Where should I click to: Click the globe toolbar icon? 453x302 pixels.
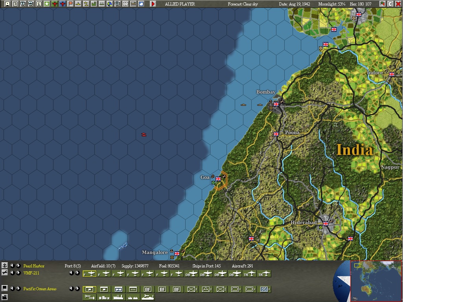[x=109, y=4]
